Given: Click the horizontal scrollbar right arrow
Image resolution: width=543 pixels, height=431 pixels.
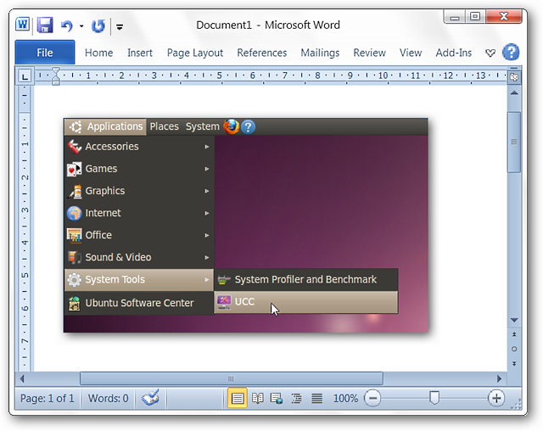Looking at the screenshot, I should tap(499, 378).
